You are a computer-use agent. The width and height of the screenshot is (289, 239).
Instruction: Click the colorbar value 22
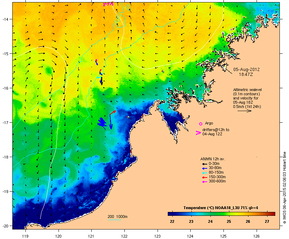(x=172, y=221)
